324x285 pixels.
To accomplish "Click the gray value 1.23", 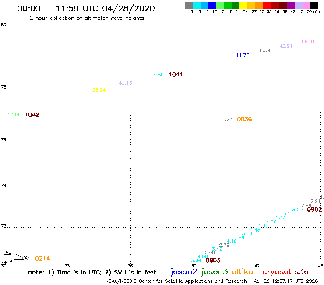I will (x=227, y=119).
